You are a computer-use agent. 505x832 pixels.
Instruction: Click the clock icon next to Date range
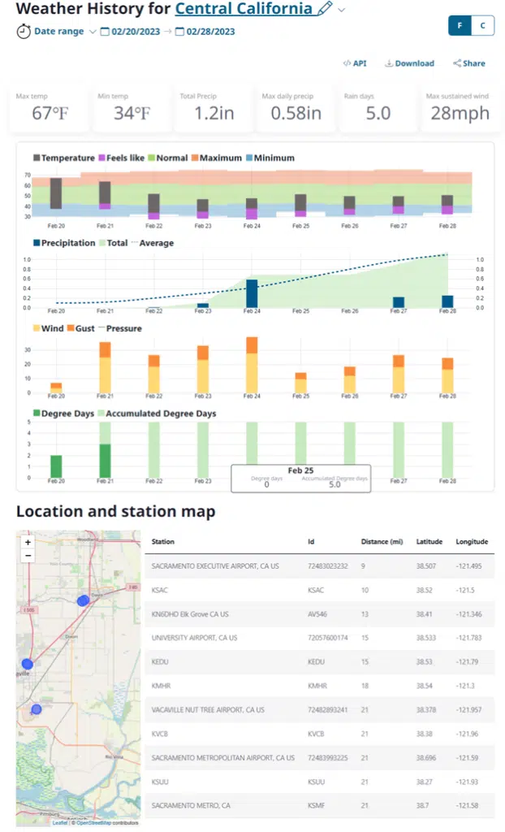[x=24, y=32]
